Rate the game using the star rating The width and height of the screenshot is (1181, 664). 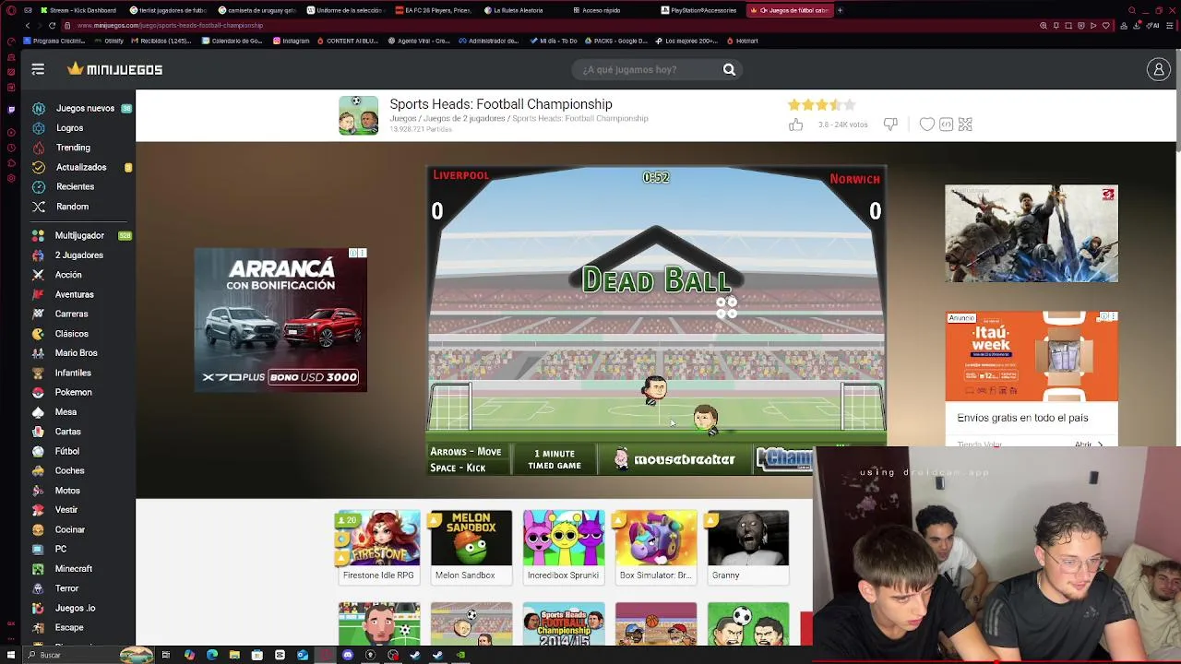pyautogui.click(x=821, y=105)
